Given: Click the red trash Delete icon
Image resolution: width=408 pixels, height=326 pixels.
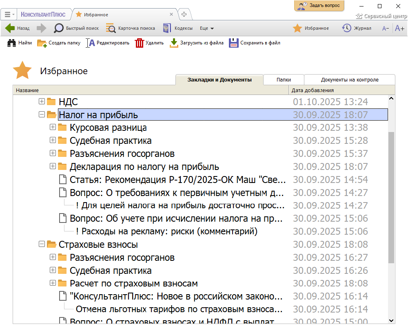Looking at the screenshot, I should pyautogui.click(x=140, y=43).
